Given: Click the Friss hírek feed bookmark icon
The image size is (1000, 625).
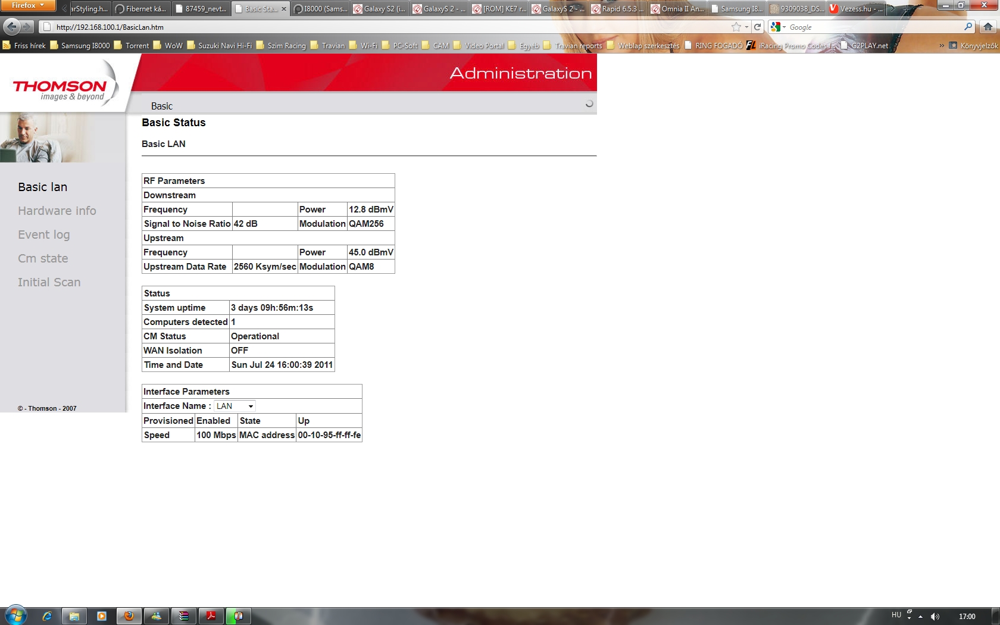Looking at the screenshot, I should (7, 45).
